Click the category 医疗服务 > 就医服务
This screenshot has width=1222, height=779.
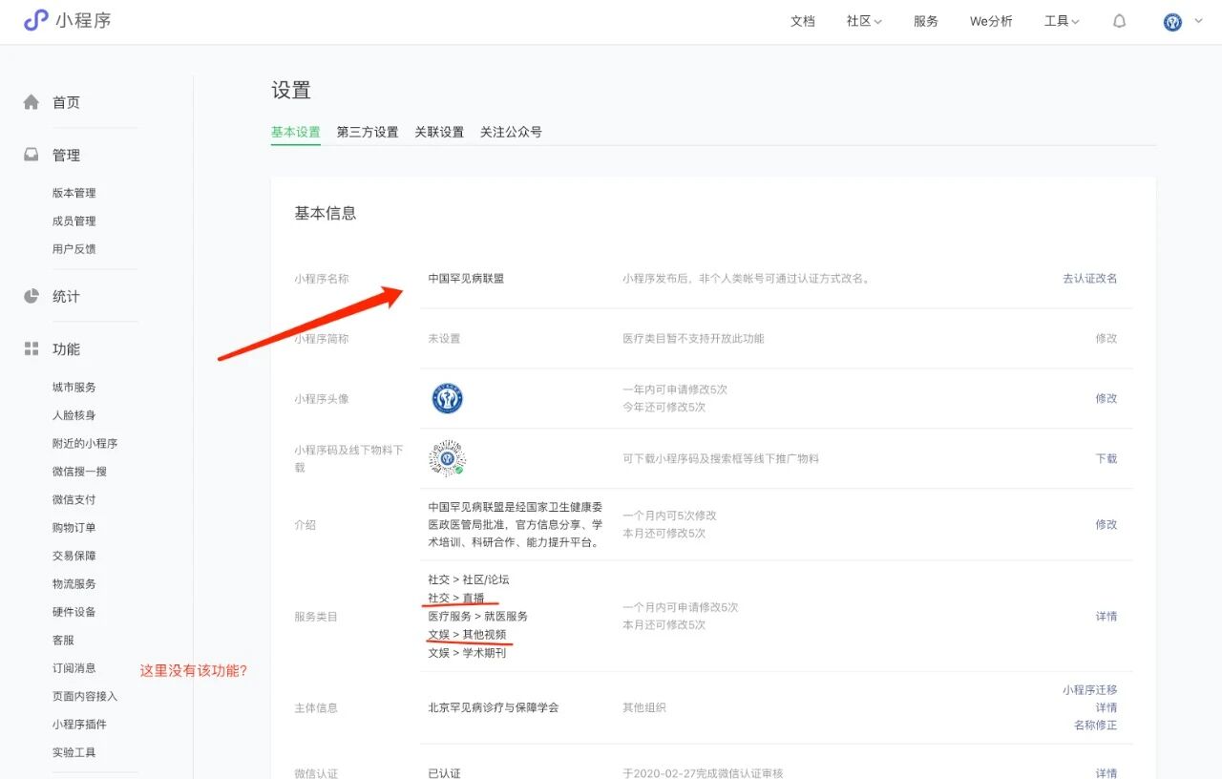[x=477, y=616]
